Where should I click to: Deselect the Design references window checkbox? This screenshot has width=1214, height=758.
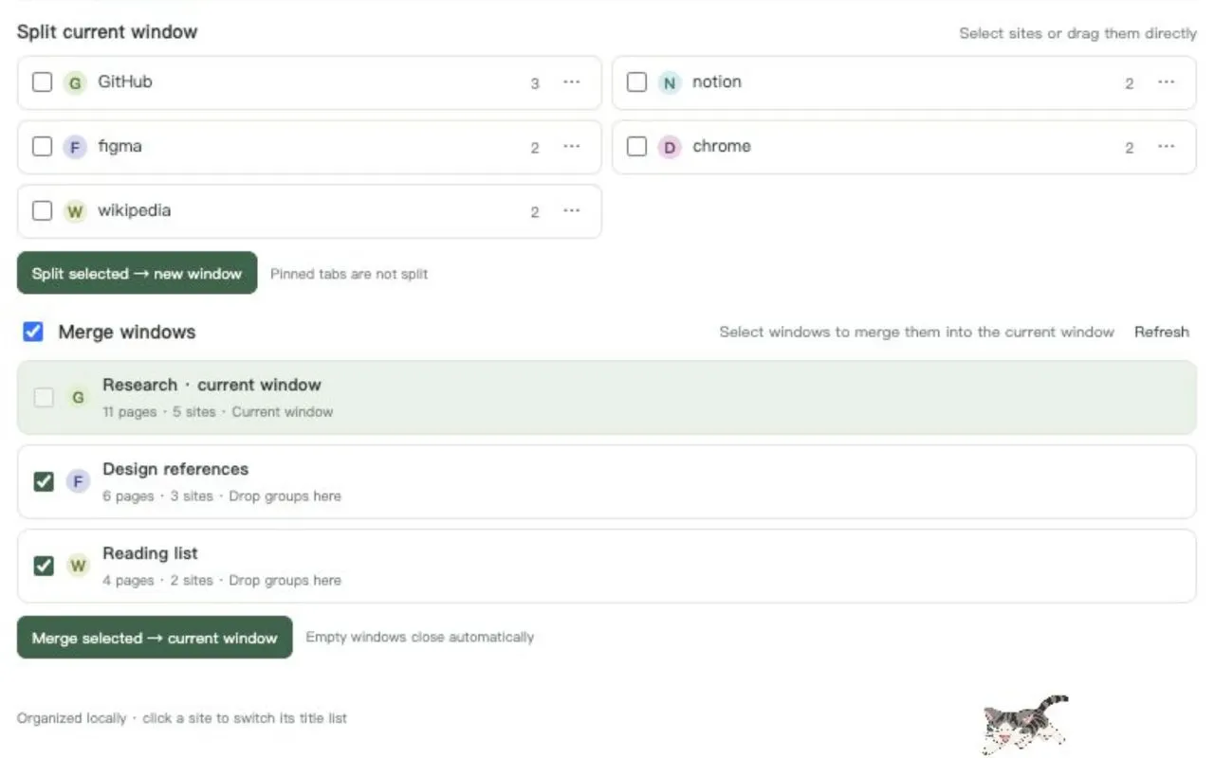pos(44,482)
